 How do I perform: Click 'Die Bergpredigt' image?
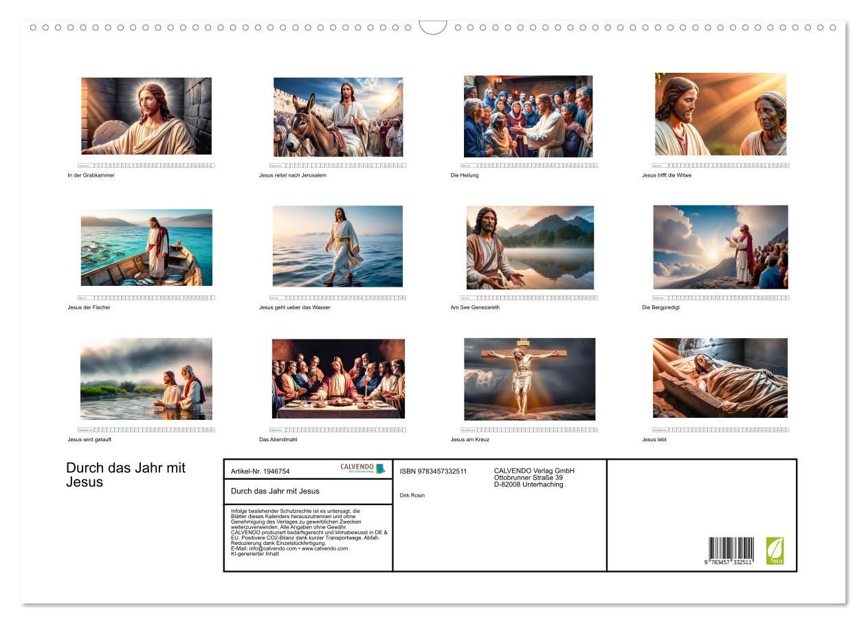click(x=720, y=247)
